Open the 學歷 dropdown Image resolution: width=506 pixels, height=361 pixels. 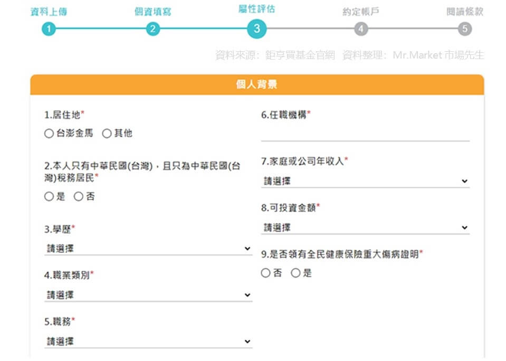point(148,248)
